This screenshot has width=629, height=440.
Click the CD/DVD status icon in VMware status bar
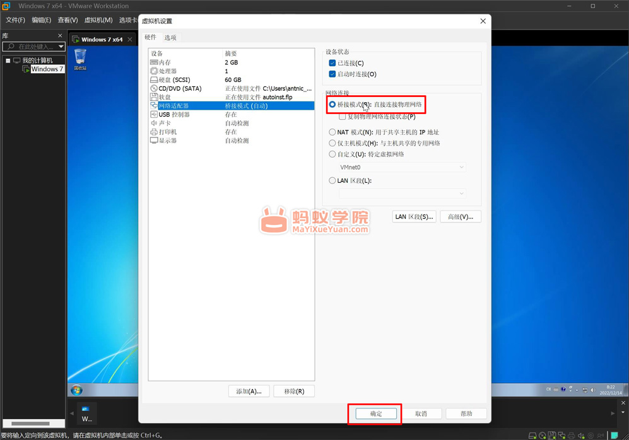[543, 435]
